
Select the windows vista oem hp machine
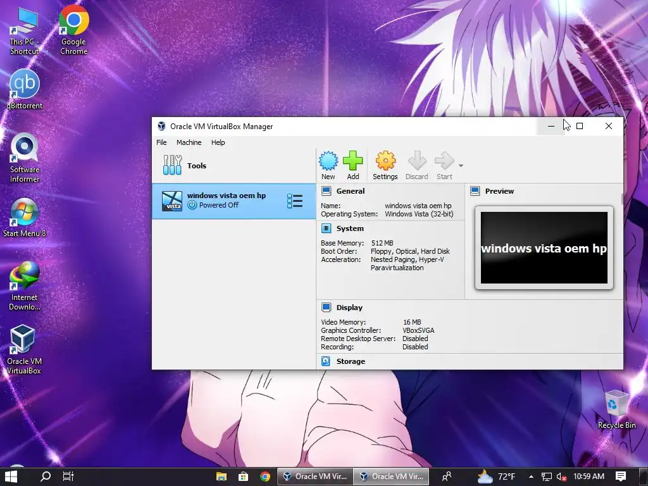[x=234, y=201]
